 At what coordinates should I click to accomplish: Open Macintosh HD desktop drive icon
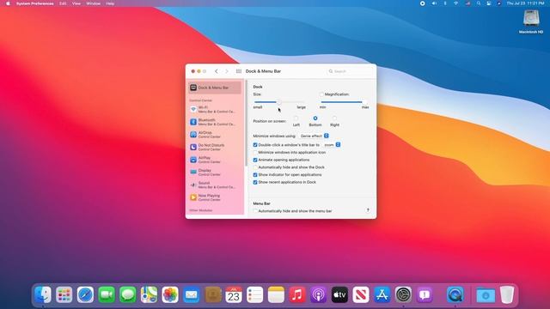tap(531, 21)
